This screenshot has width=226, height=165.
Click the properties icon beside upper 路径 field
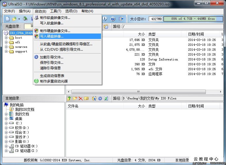106,27
